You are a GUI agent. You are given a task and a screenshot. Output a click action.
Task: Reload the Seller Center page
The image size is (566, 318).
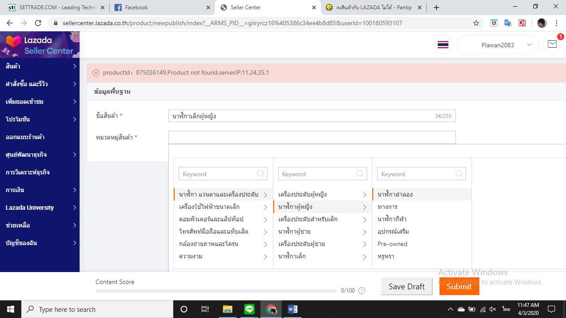point(38,23)
